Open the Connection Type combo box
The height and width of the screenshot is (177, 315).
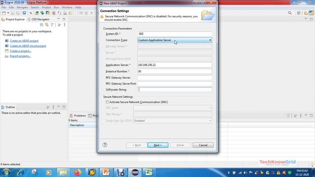pyautogui.click(x=175, y=40)
